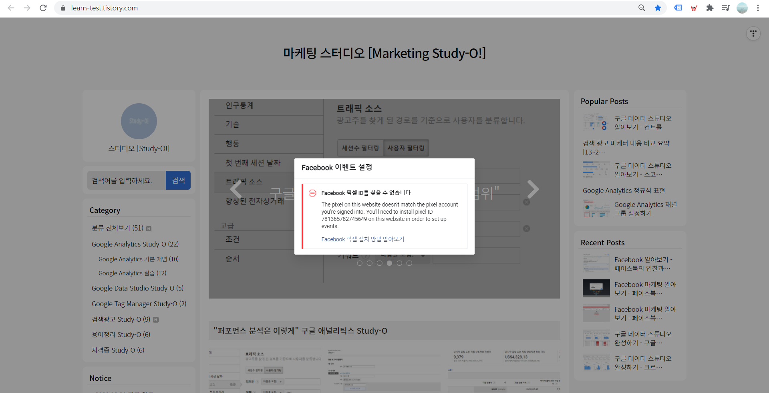Open subcategory Google Analytics 실습 (12)
The width and height of the screenshot is (769, 393).
pyautogui.click(x=132, y=273)
